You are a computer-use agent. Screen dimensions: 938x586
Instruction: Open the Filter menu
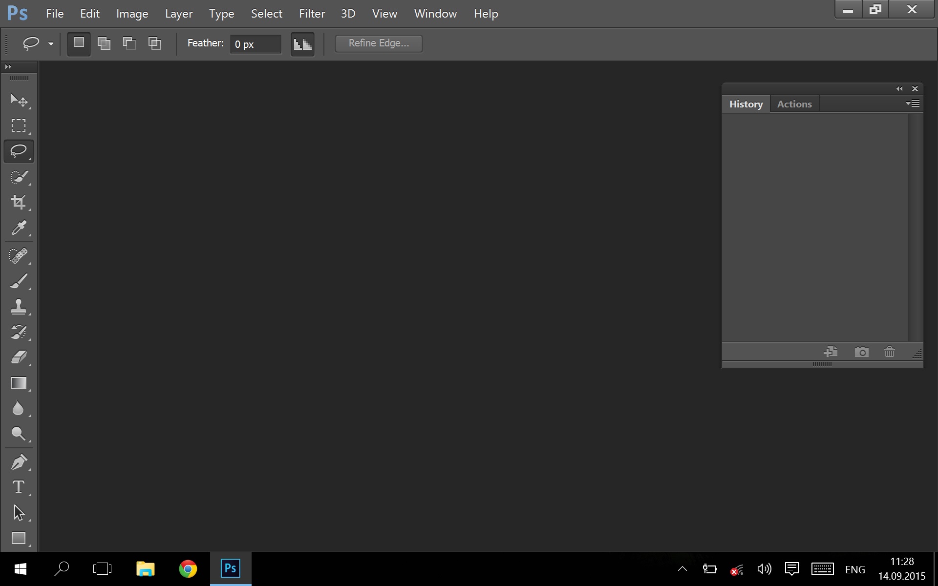click(x=312, y=14)
